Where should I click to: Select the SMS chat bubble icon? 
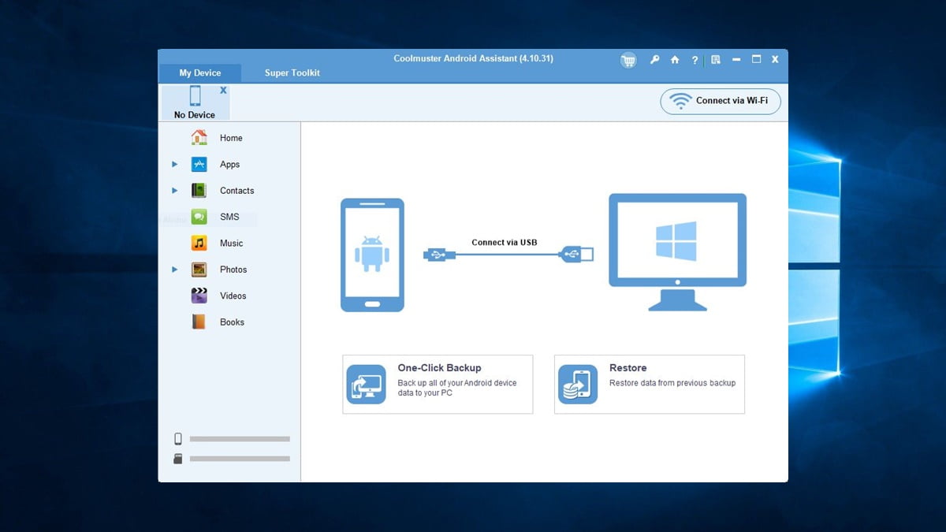pos(199,217)
